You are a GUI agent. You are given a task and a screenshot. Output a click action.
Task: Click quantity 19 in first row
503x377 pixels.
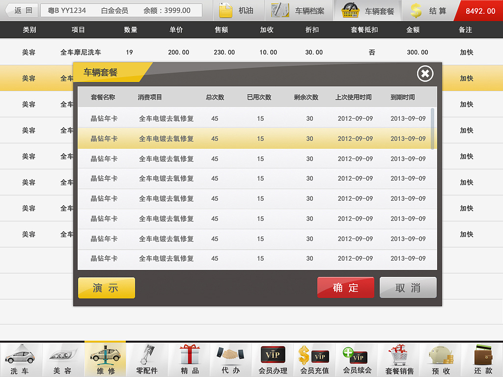point(129,52)
